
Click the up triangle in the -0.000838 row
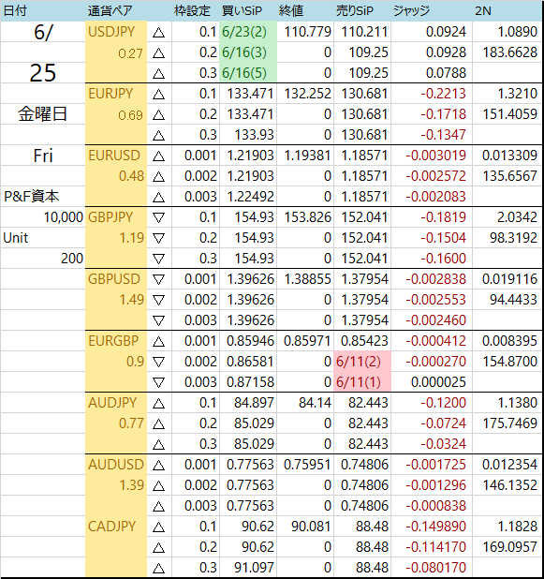pyautogui.click(x=158, y=506)
